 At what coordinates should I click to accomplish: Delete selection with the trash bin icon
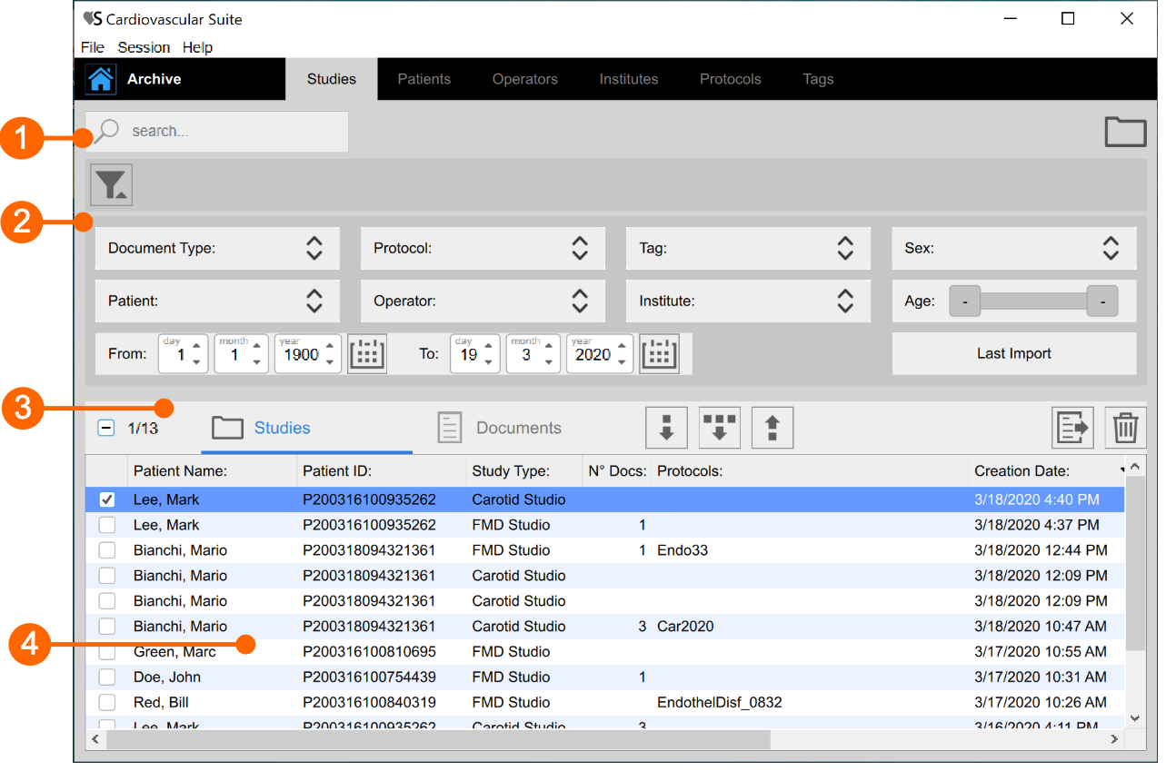1125,428
